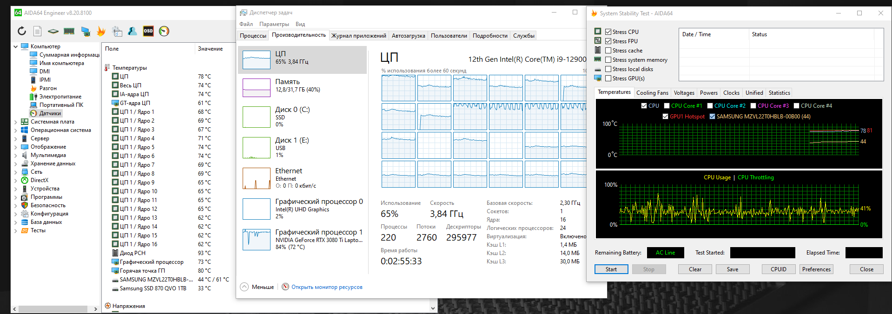Screen dimensions: 892x314
Task: Click the IPMI server icon in tree
Action: (33, 80)
